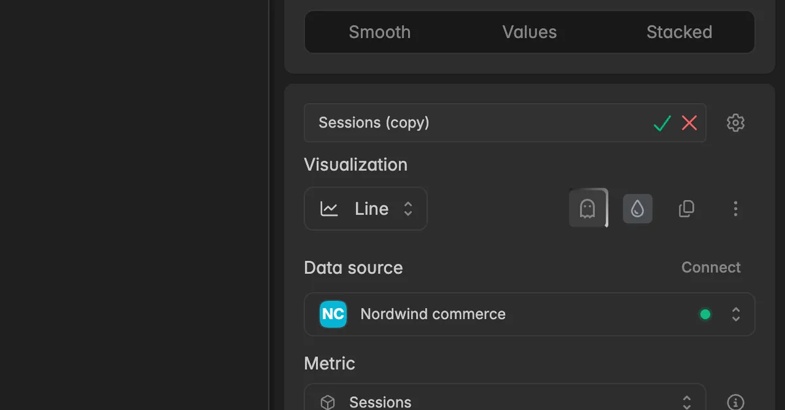
Task: Click the green connection status dot
Action: pyautogui.click(x=705, y=315)
